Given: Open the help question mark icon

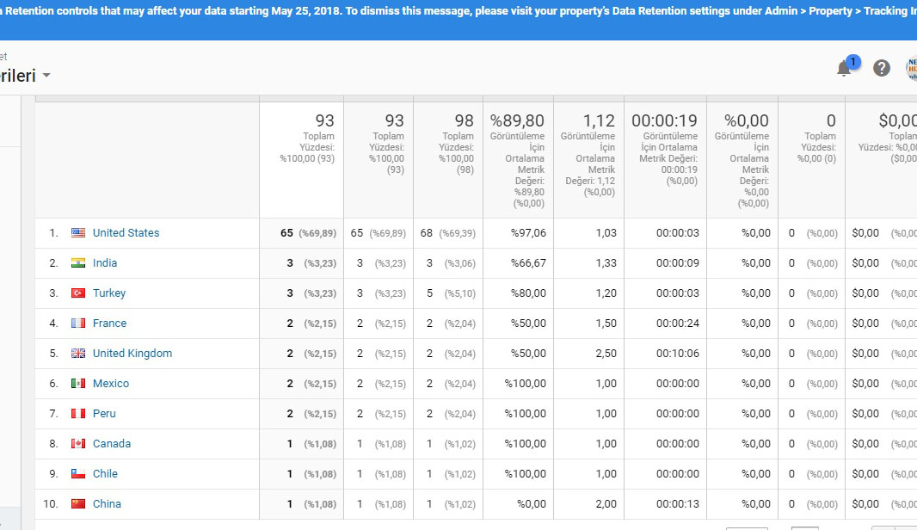Looking at the screenshot, I should tap(882, 69).
